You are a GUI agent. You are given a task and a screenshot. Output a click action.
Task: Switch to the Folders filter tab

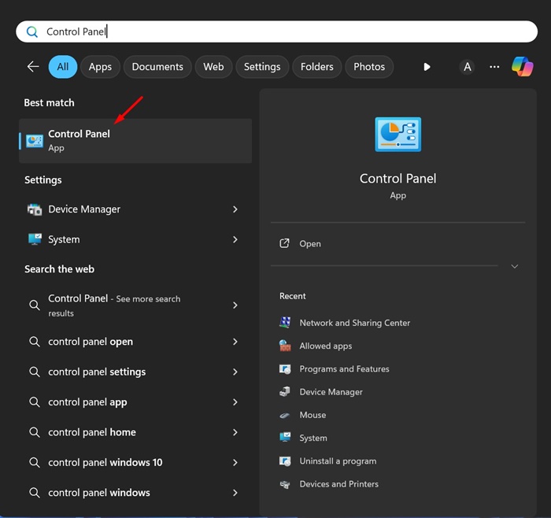pos(317,67)
